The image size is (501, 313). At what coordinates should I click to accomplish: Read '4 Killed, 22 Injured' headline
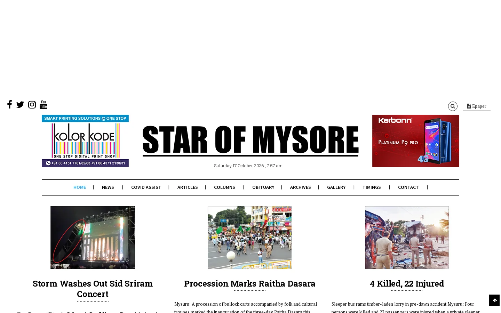click(407, 283)
